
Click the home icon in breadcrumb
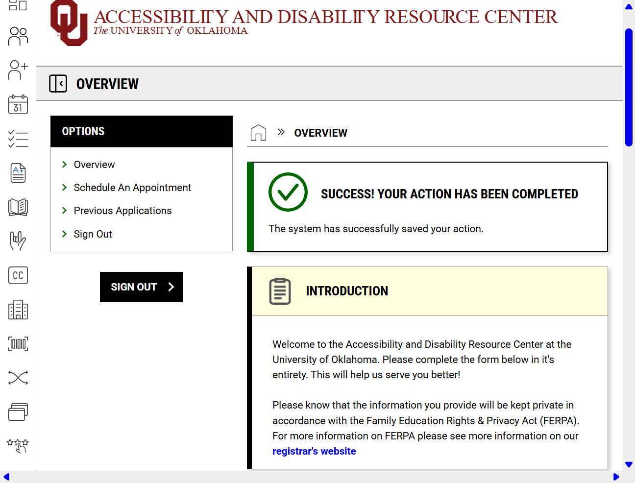coord(258,133)
